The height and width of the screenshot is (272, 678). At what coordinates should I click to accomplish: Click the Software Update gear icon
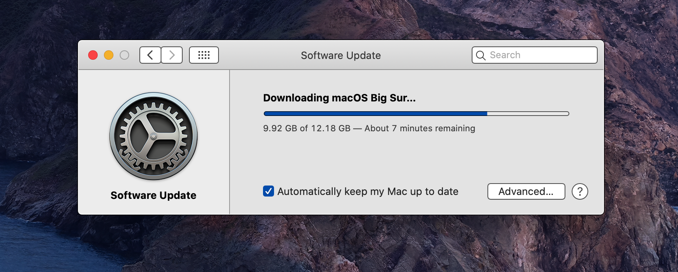(x=154, y=136)
